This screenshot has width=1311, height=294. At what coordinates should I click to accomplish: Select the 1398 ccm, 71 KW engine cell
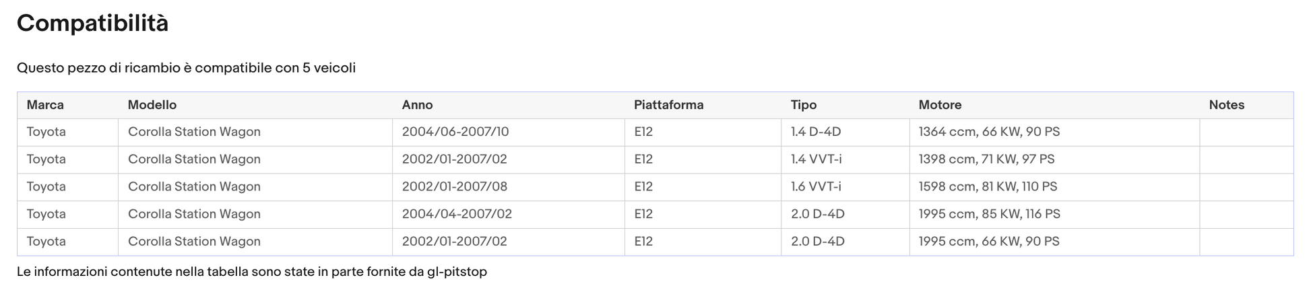coord(1054,159)
